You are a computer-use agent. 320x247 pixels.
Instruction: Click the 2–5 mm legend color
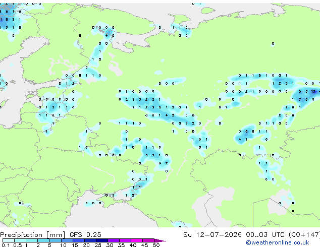pyautogui.click(x=43, y=240)
